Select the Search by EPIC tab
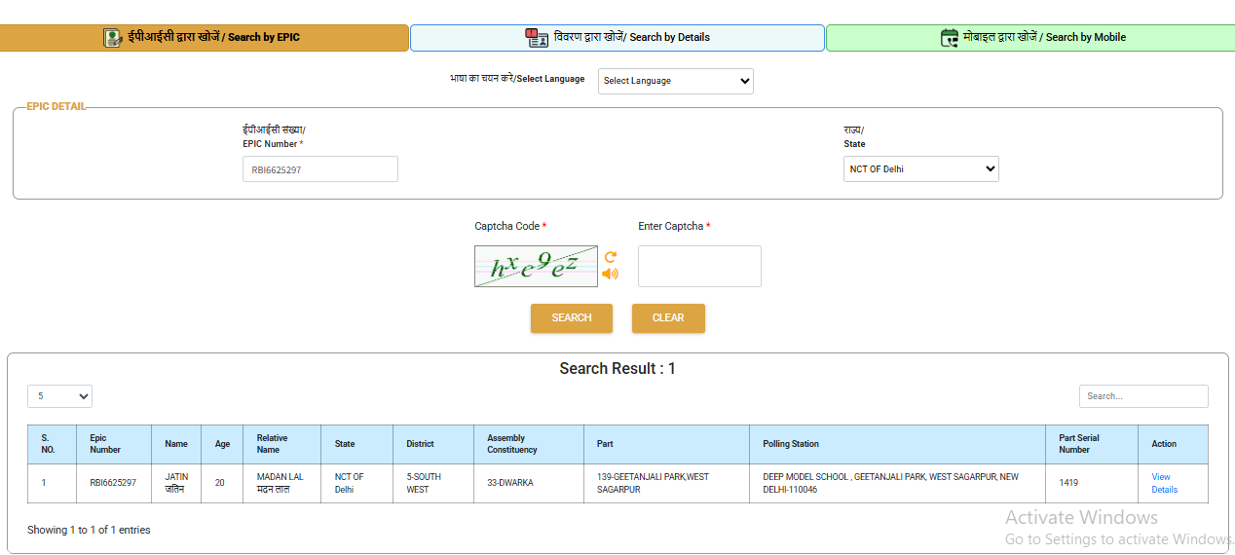 click(x=205, y=38)
